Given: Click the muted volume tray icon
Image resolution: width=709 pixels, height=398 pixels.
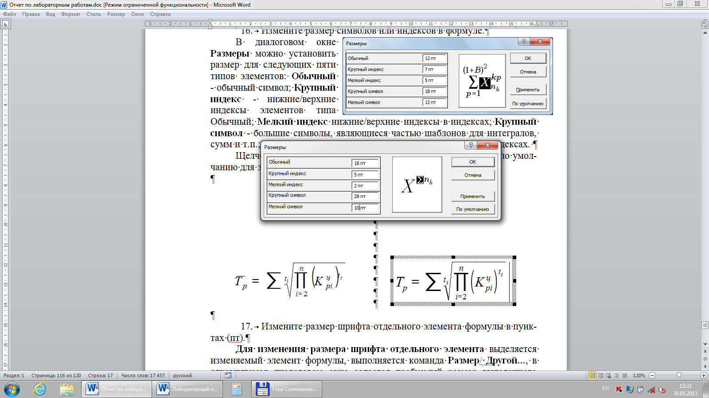Looking at the screenshot, I should (662, 390).
